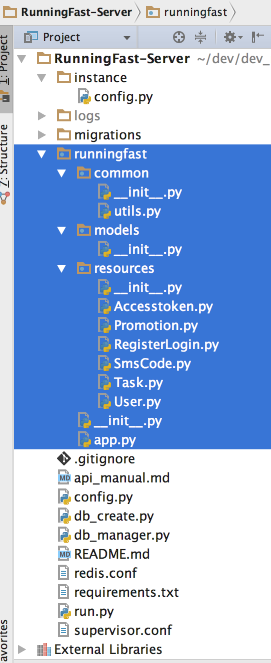271x663 pixels.
Task: Click the scroll-from-source target icon
Action: coord(178,37)
